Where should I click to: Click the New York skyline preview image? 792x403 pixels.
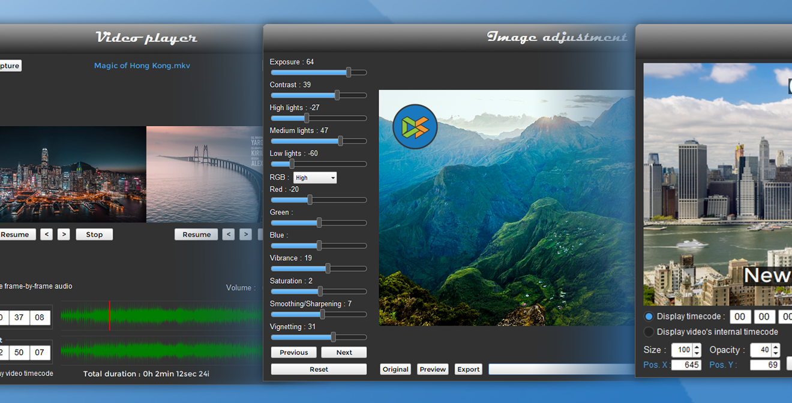click(x=718, y=184)
